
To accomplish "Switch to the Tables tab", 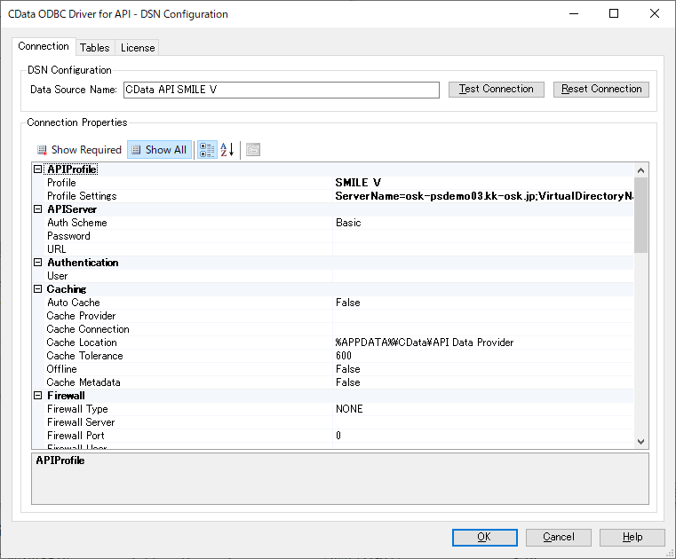I will (95, 48).
